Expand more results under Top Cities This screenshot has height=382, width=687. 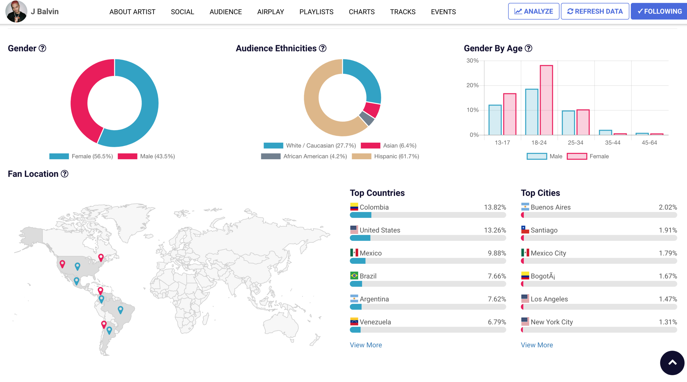point(536,345)
